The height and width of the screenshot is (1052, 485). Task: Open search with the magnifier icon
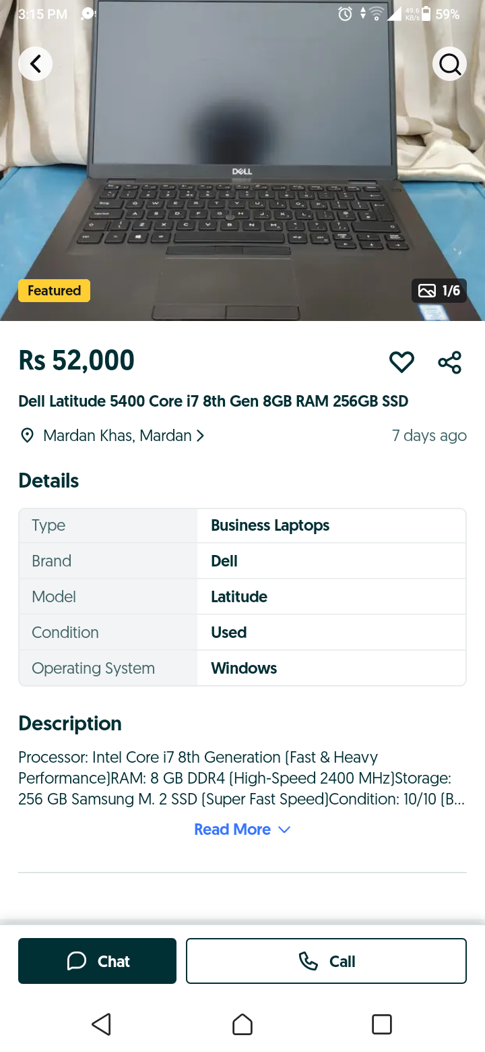click(449, 64)
